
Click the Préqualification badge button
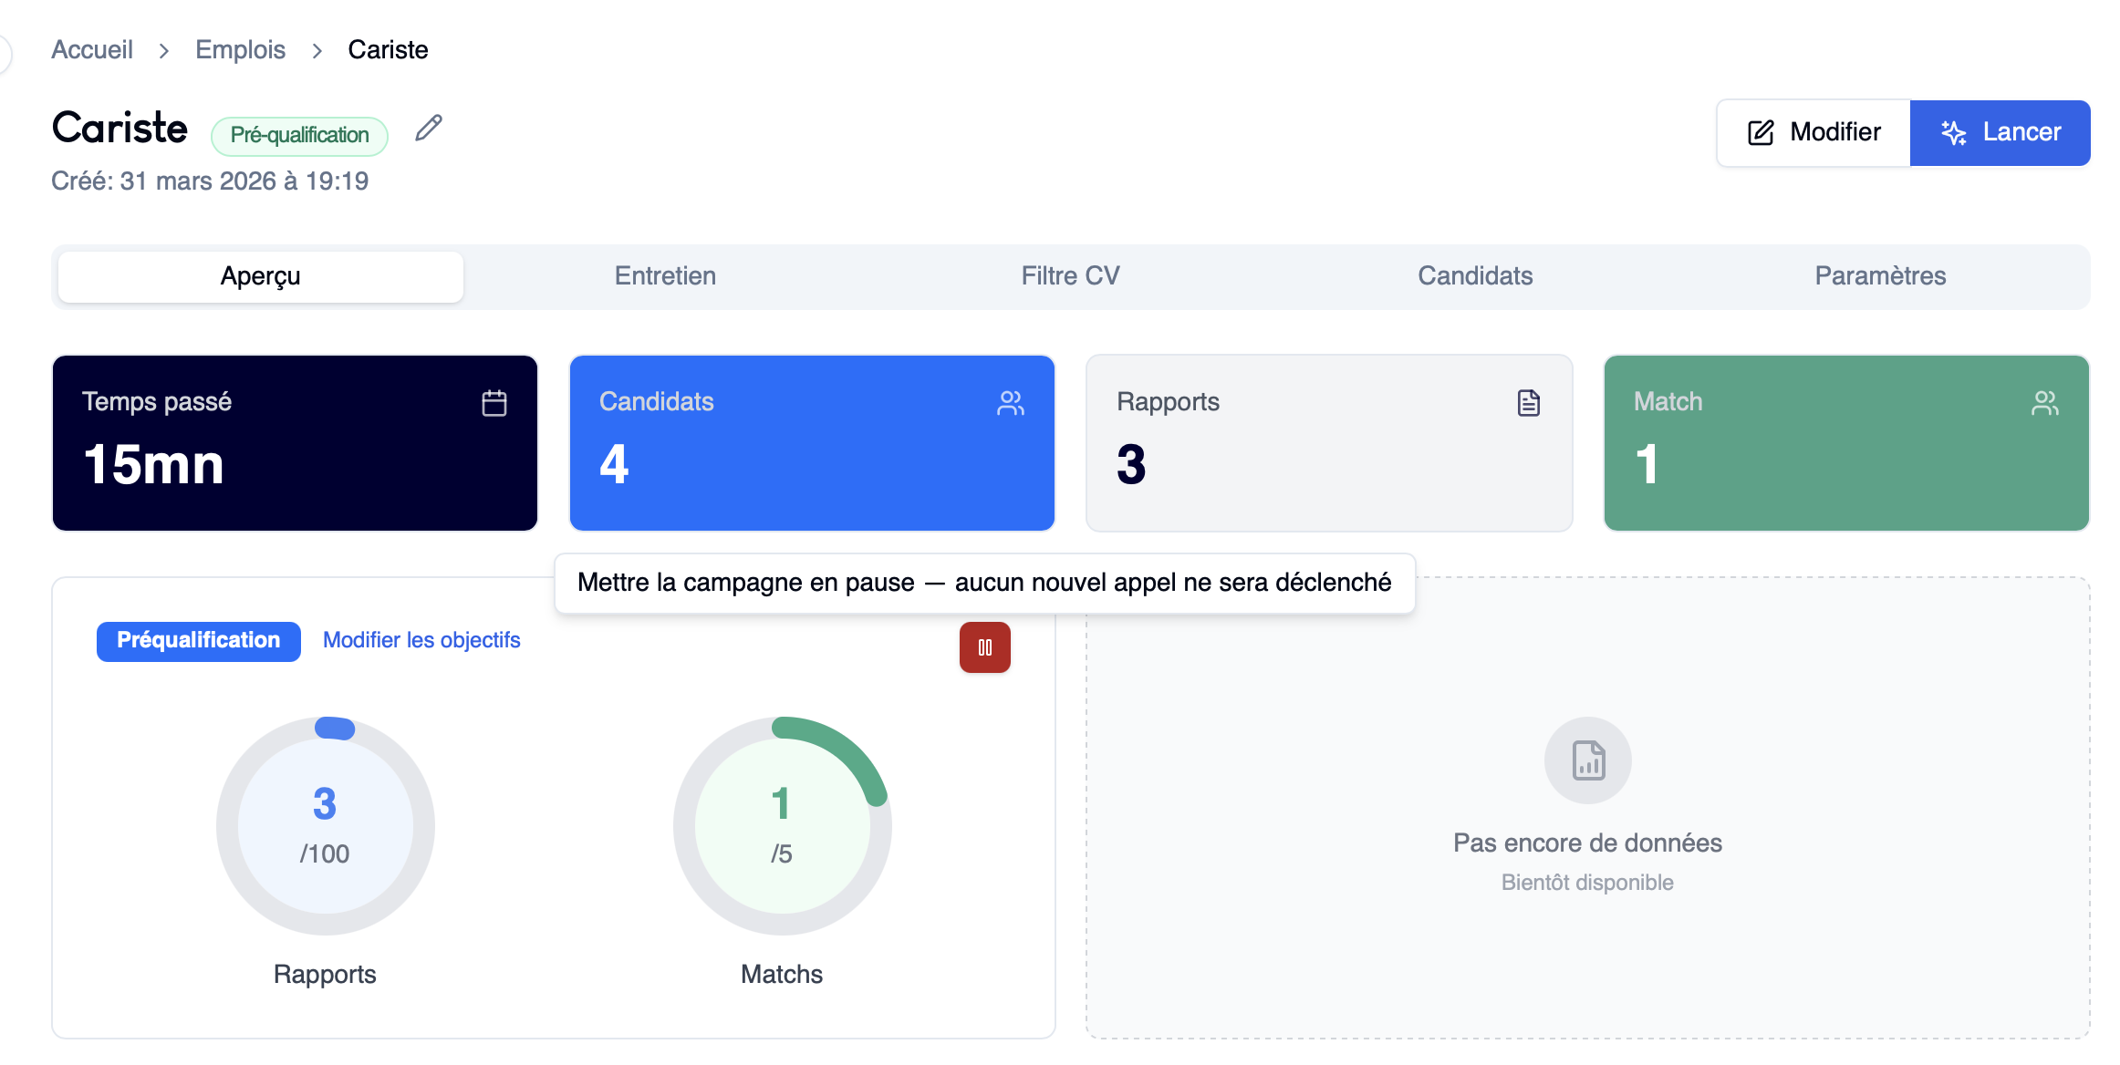(198, 641)
